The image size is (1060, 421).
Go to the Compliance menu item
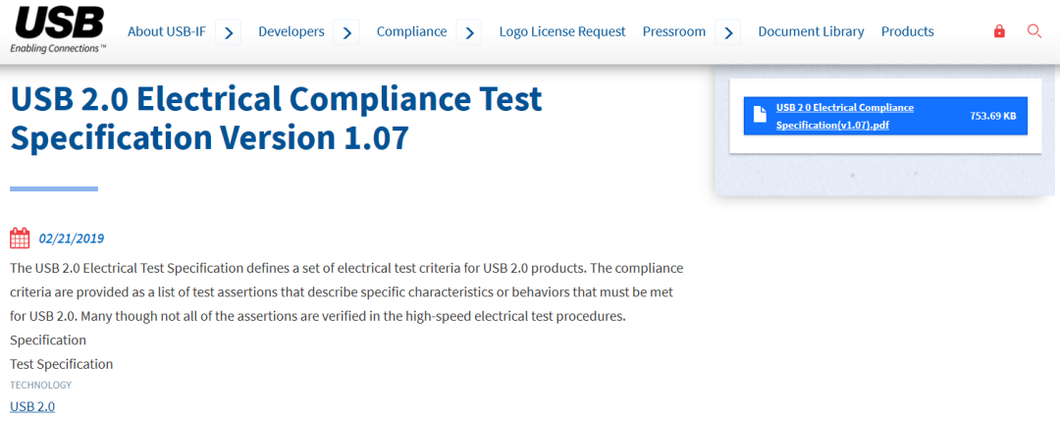coord(411,31)
